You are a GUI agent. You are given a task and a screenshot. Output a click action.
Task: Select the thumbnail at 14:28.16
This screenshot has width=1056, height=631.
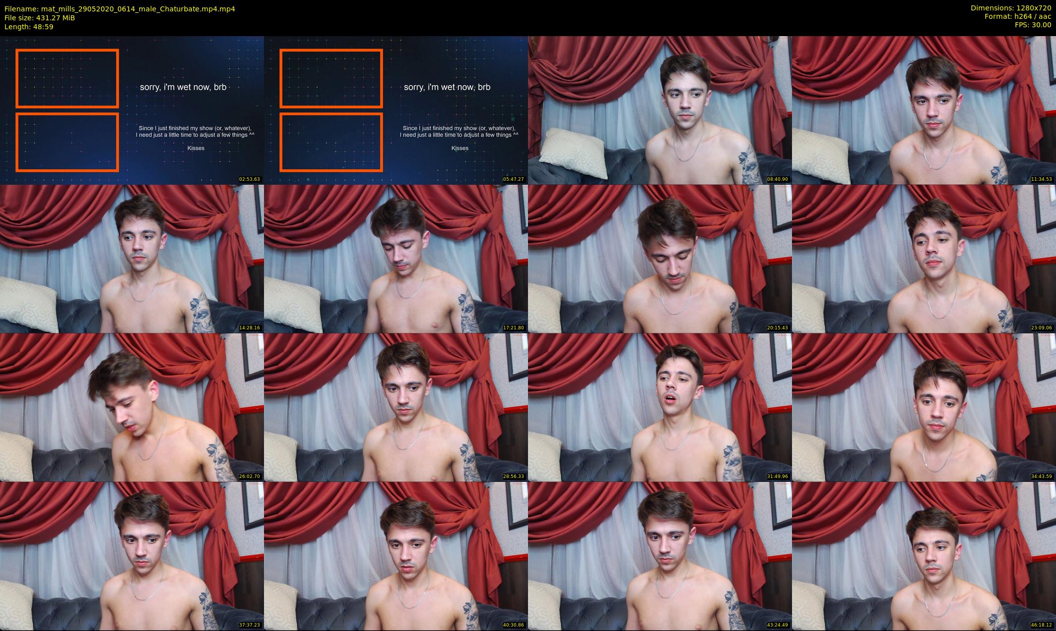point(132,259)
